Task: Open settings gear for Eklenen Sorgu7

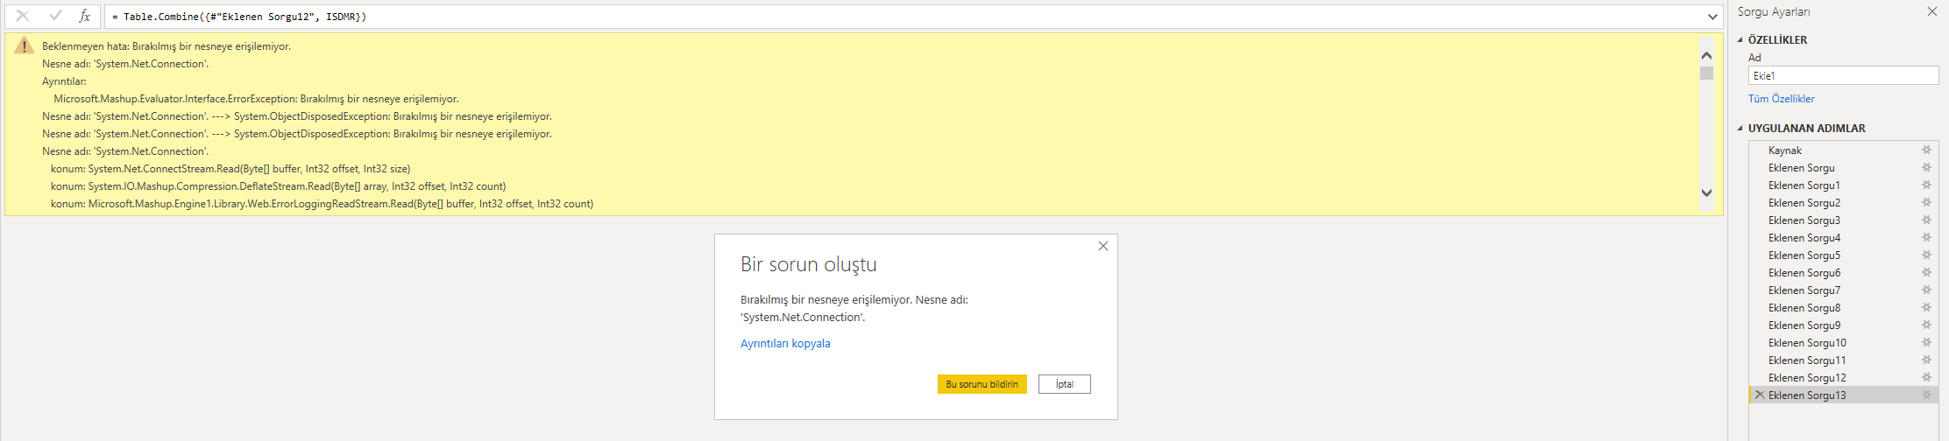Action: (1926, 290)
